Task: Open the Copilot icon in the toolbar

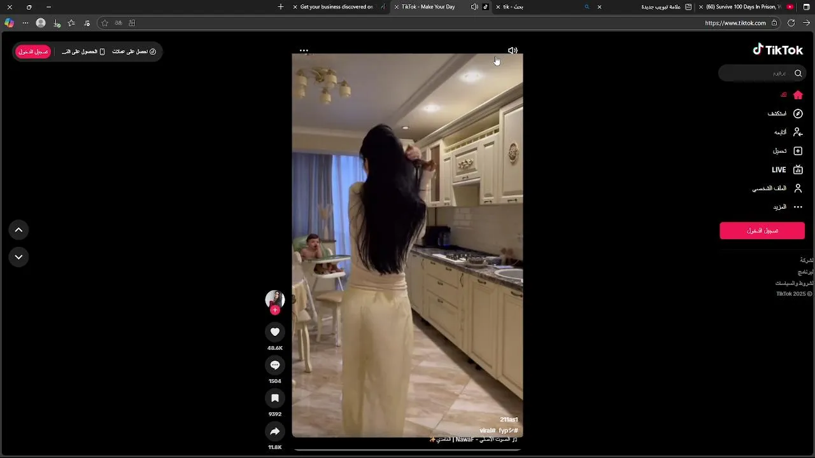Action: tap(9, 23)
